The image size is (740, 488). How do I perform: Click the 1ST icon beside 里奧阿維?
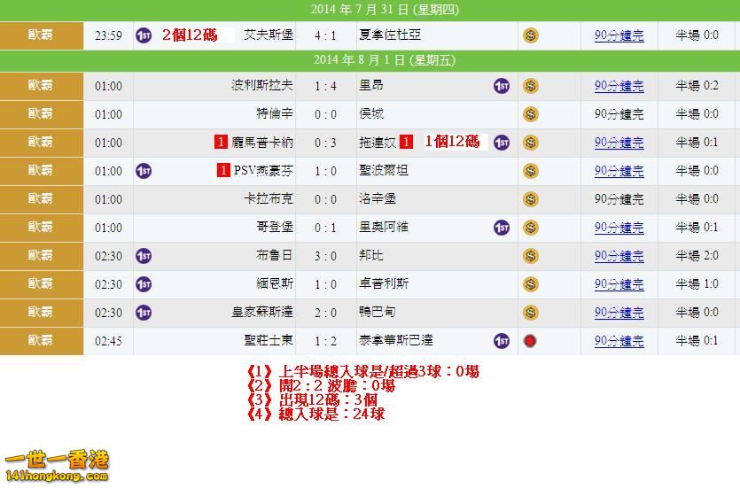(x=502, y=228)
